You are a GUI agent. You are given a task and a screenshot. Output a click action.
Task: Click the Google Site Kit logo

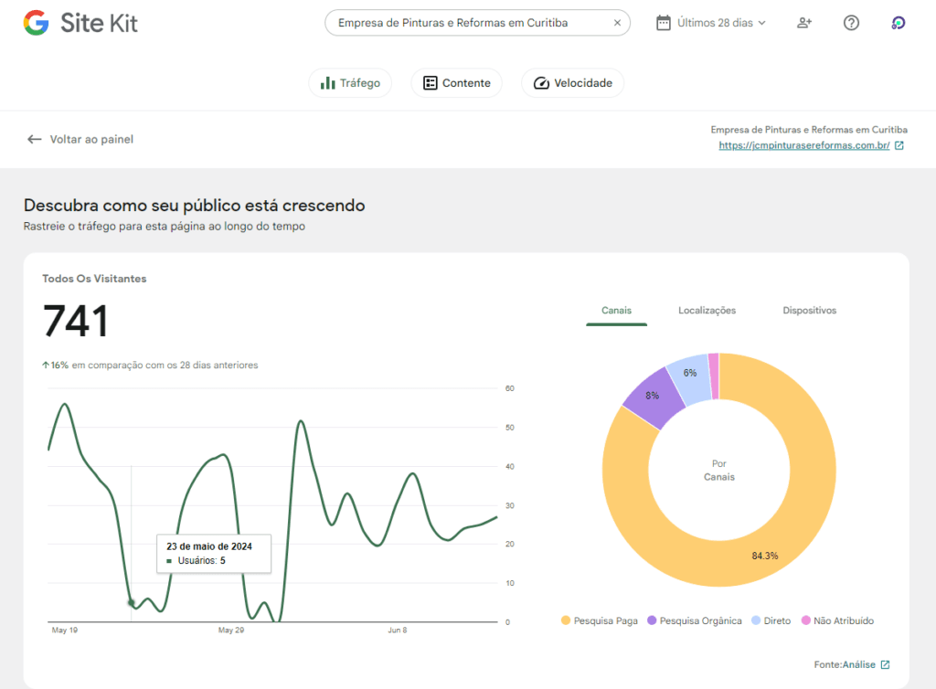[x=80, y=23]
